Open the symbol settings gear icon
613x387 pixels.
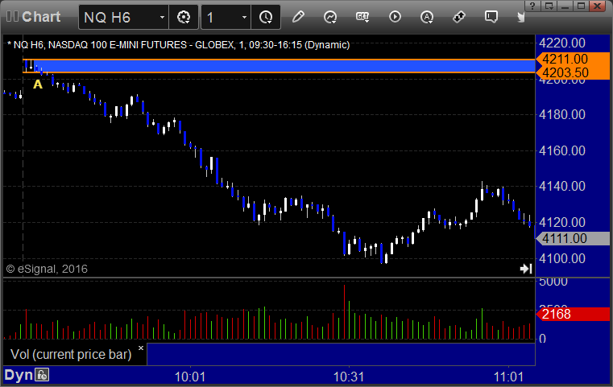tap(184, 17)
